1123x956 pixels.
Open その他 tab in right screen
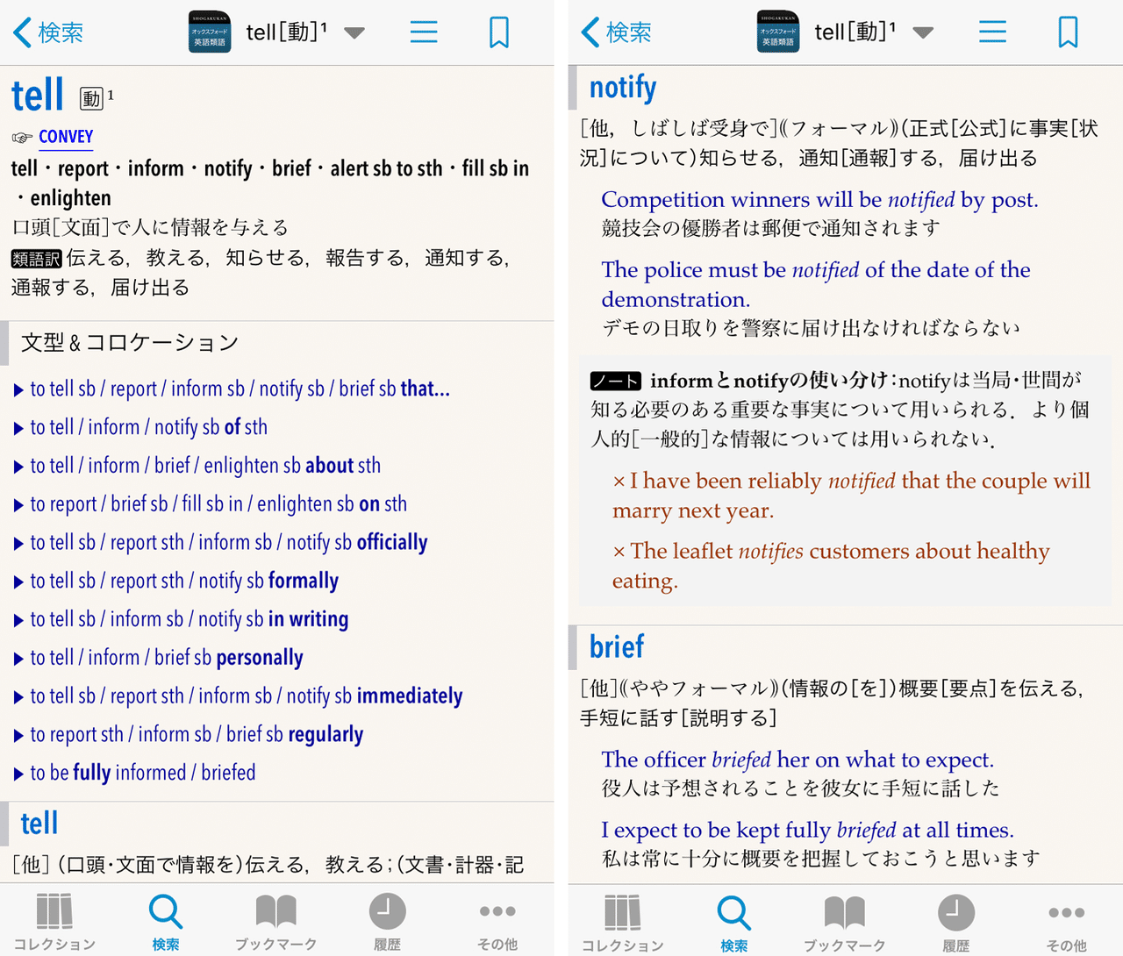[x=1066, y=923]
